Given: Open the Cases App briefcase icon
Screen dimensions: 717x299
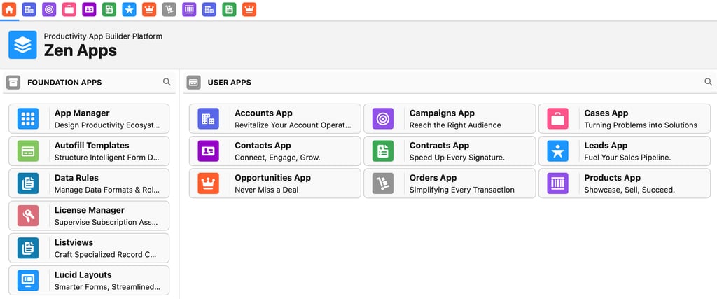Looking at the screenshot, I should click(557, 119).
